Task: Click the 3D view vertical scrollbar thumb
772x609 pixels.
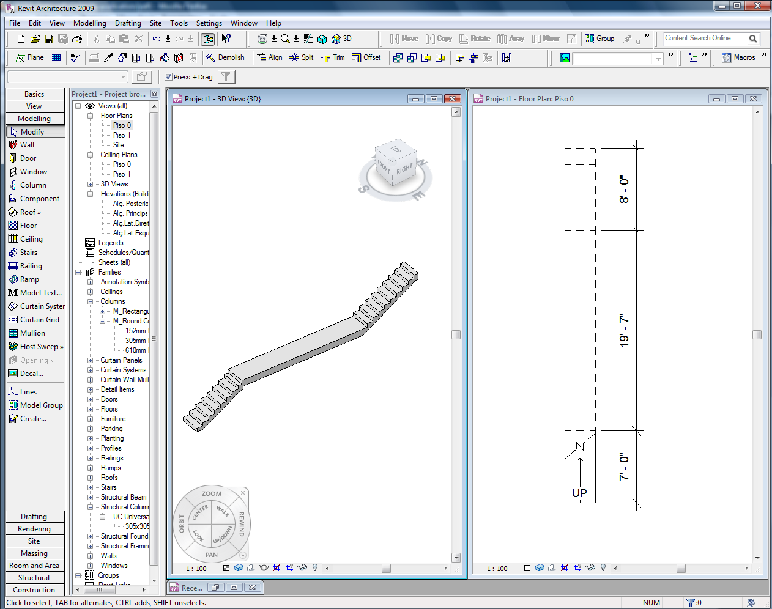Action: [456, 334]
